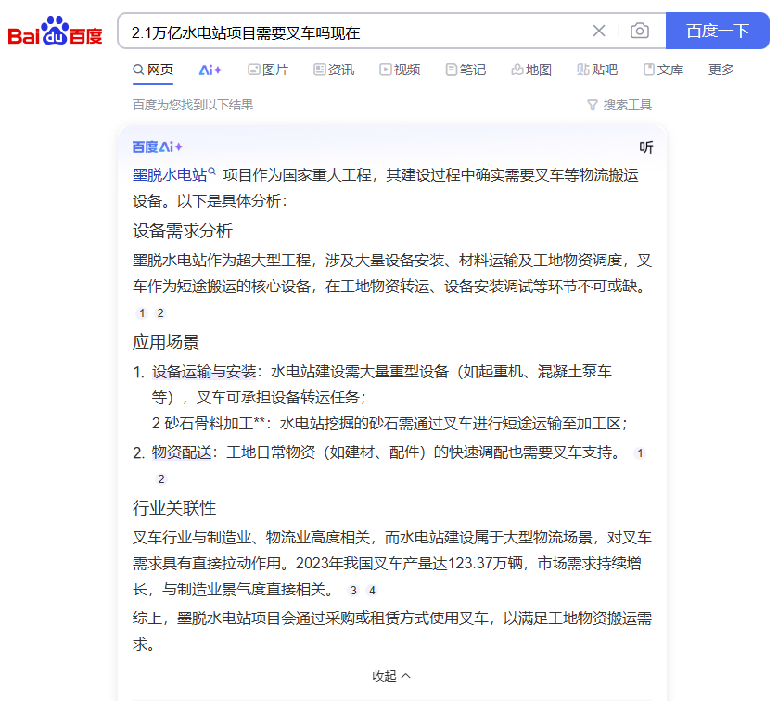
Task: Click citation 3 in 行业关联性 section
Action: click(x=353, y=591)
